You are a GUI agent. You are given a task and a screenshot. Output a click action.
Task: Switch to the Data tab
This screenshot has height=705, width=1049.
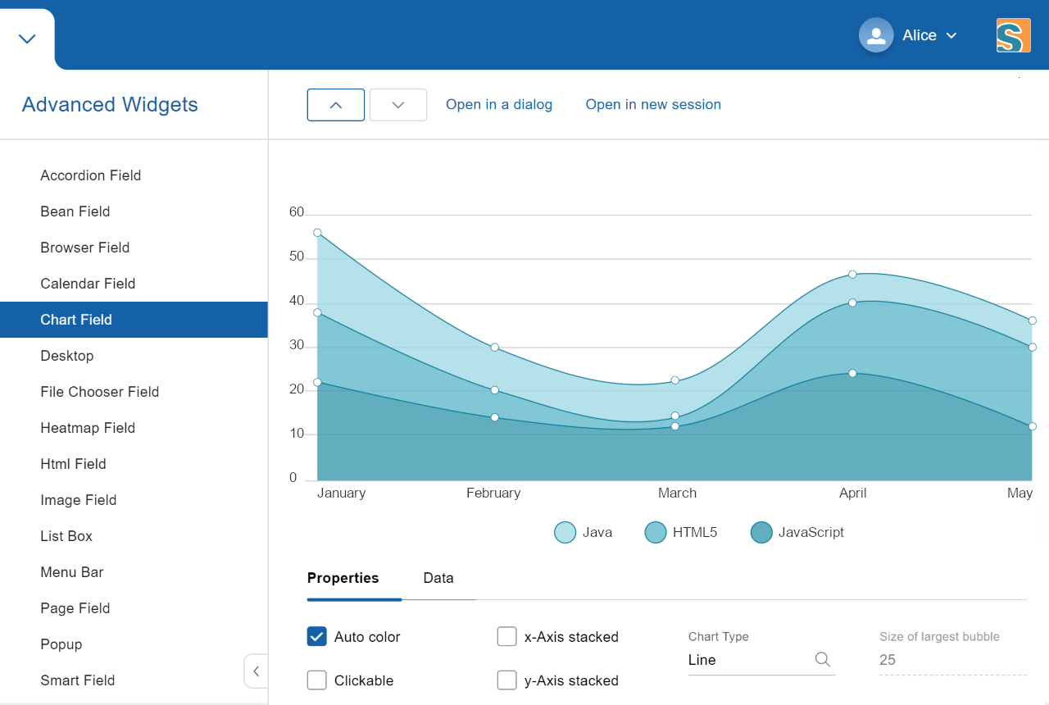(438, 578)
